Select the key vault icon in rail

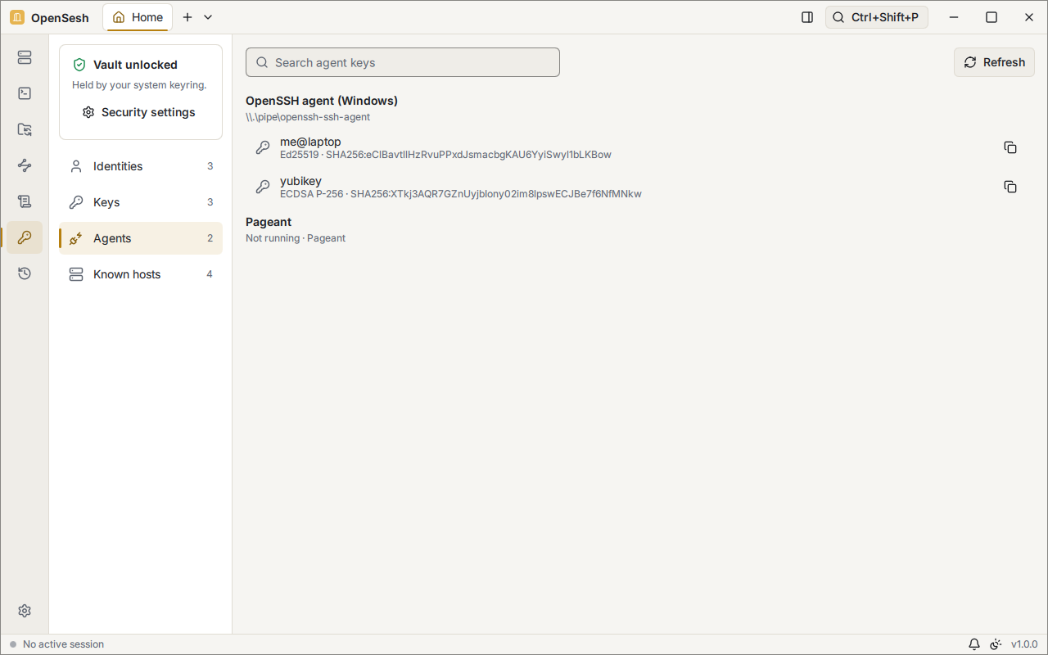pyautogui.click(x=25, y=237)
